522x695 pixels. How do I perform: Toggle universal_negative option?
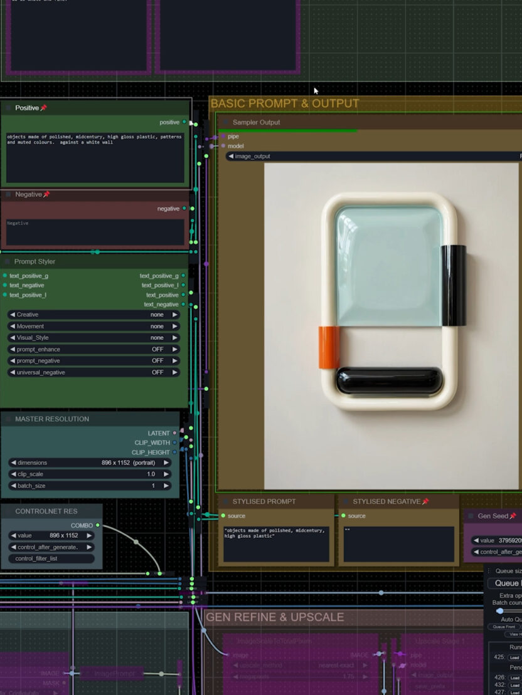tap(93, 372)
